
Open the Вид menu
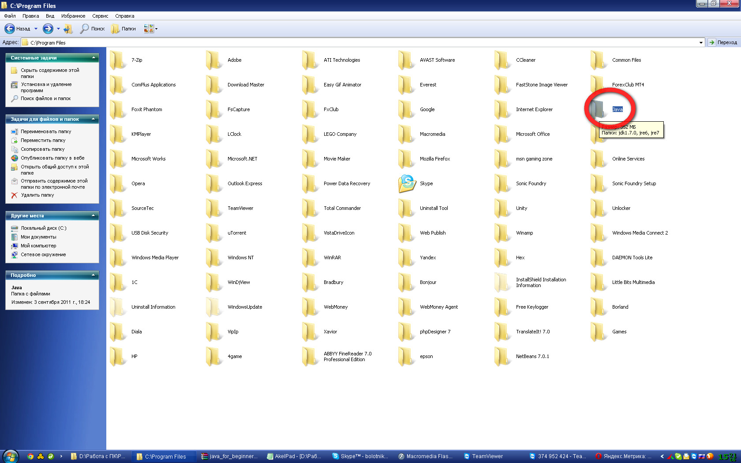(x=50, y=16)
